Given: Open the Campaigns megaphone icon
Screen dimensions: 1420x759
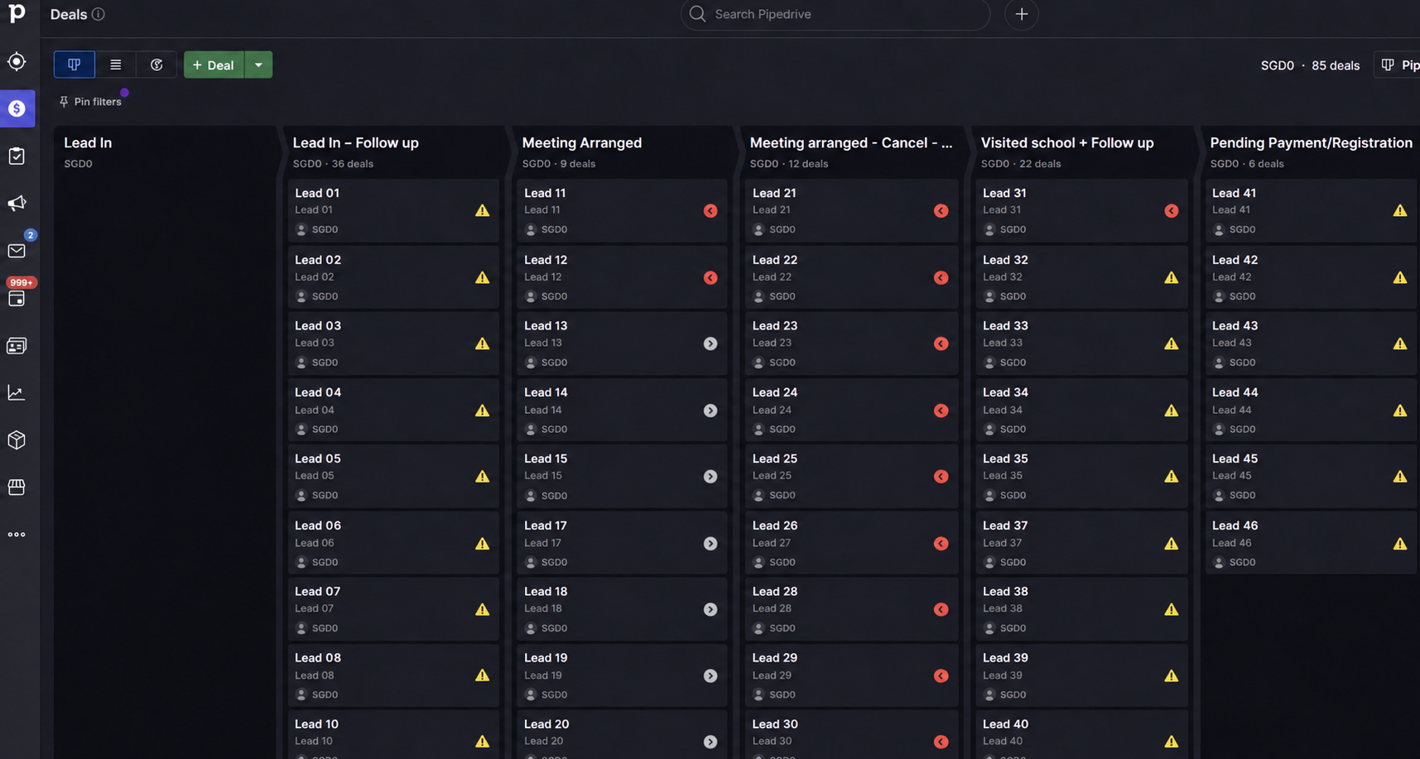Looking at the screenshot, I should point(17,204).
